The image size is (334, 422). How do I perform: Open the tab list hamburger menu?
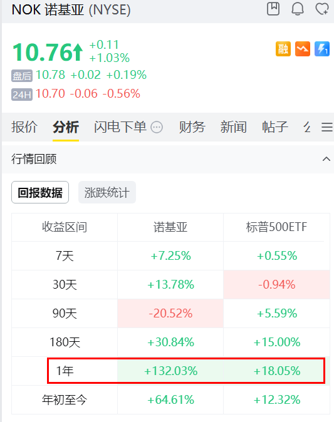(326, 127)
